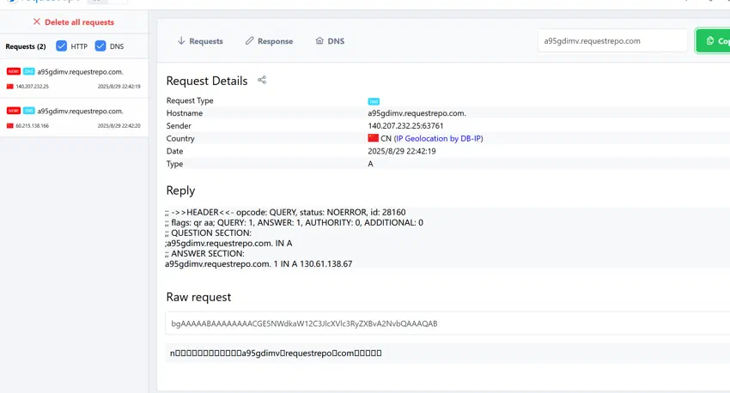Click the subdomain URL input field

(612, 41)
